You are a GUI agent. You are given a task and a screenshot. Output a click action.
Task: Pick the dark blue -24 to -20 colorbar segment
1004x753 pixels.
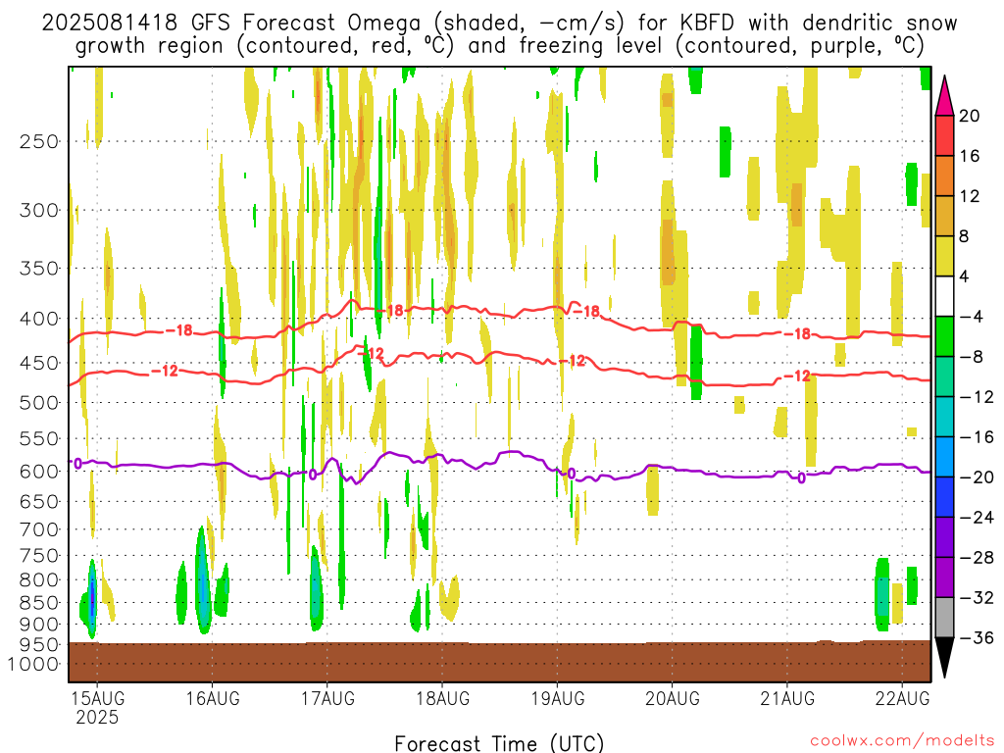pyautogui.click(x=944, y=497)
